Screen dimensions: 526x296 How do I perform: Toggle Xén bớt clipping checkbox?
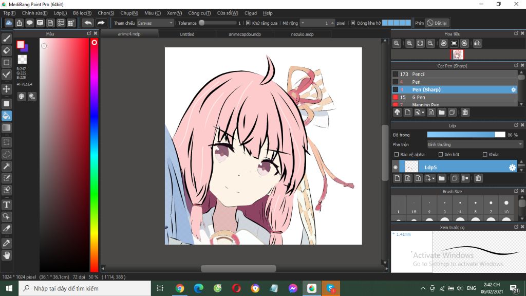(440, 154)
